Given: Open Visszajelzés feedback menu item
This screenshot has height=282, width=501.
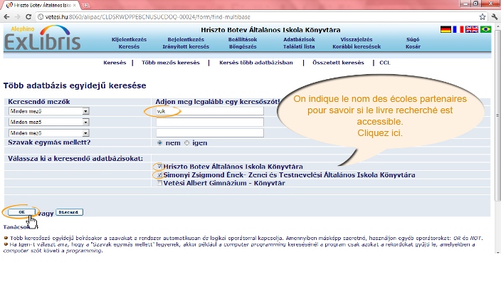Looking at the screenshot, I should tap(357, 39).
